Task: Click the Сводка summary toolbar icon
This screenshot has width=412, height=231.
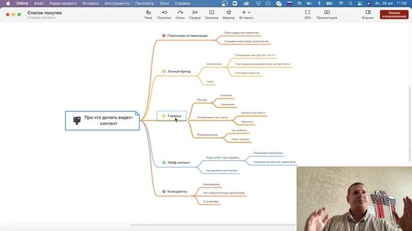Action: click(x=195, y=12)
